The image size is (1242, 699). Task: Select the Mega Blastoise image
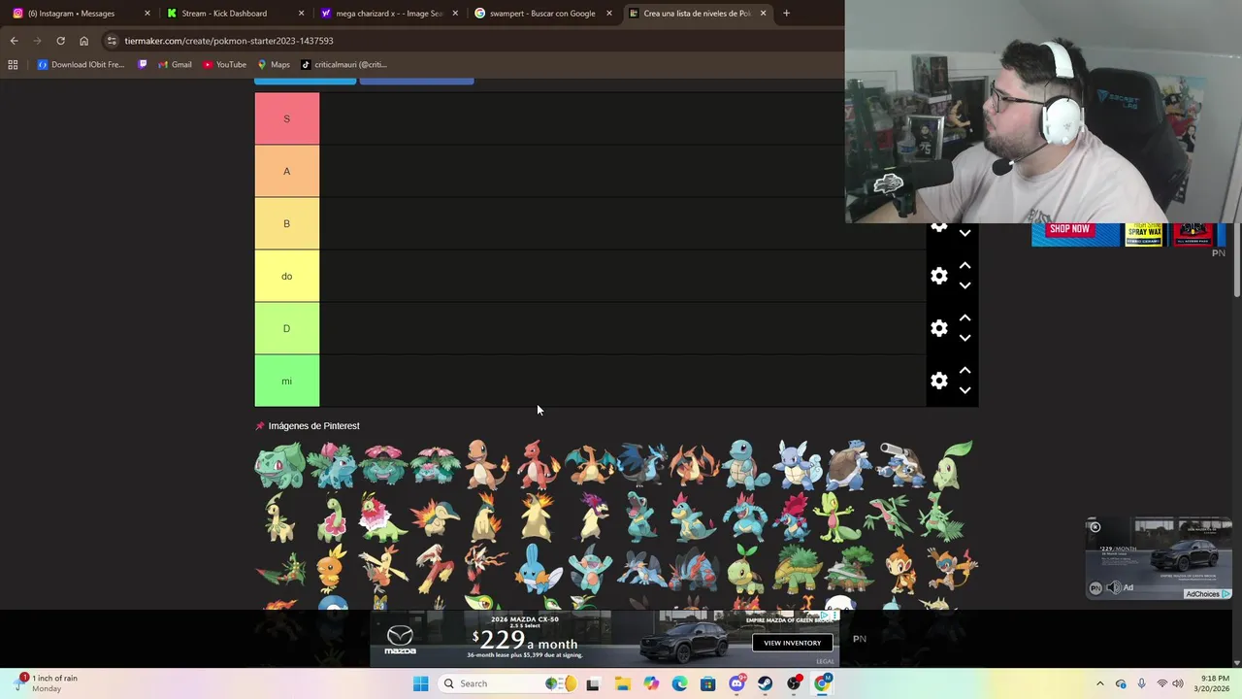pos(900,465)
